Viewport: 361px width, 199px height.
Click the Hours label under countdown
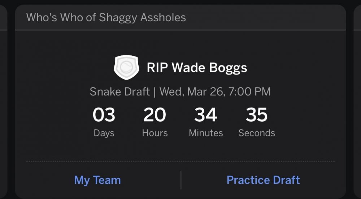click(x=155, y=133)
